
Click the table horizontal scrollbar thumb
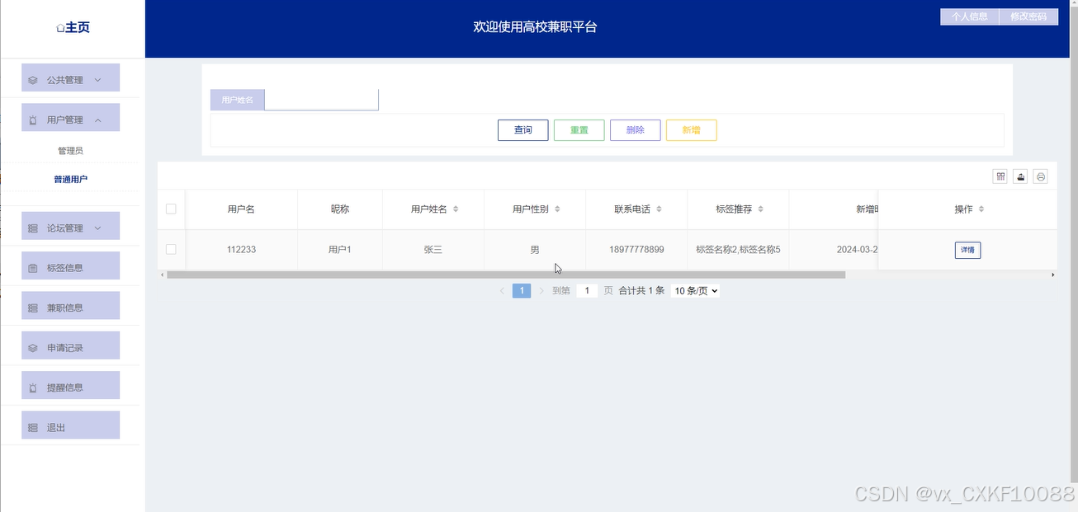506,275
